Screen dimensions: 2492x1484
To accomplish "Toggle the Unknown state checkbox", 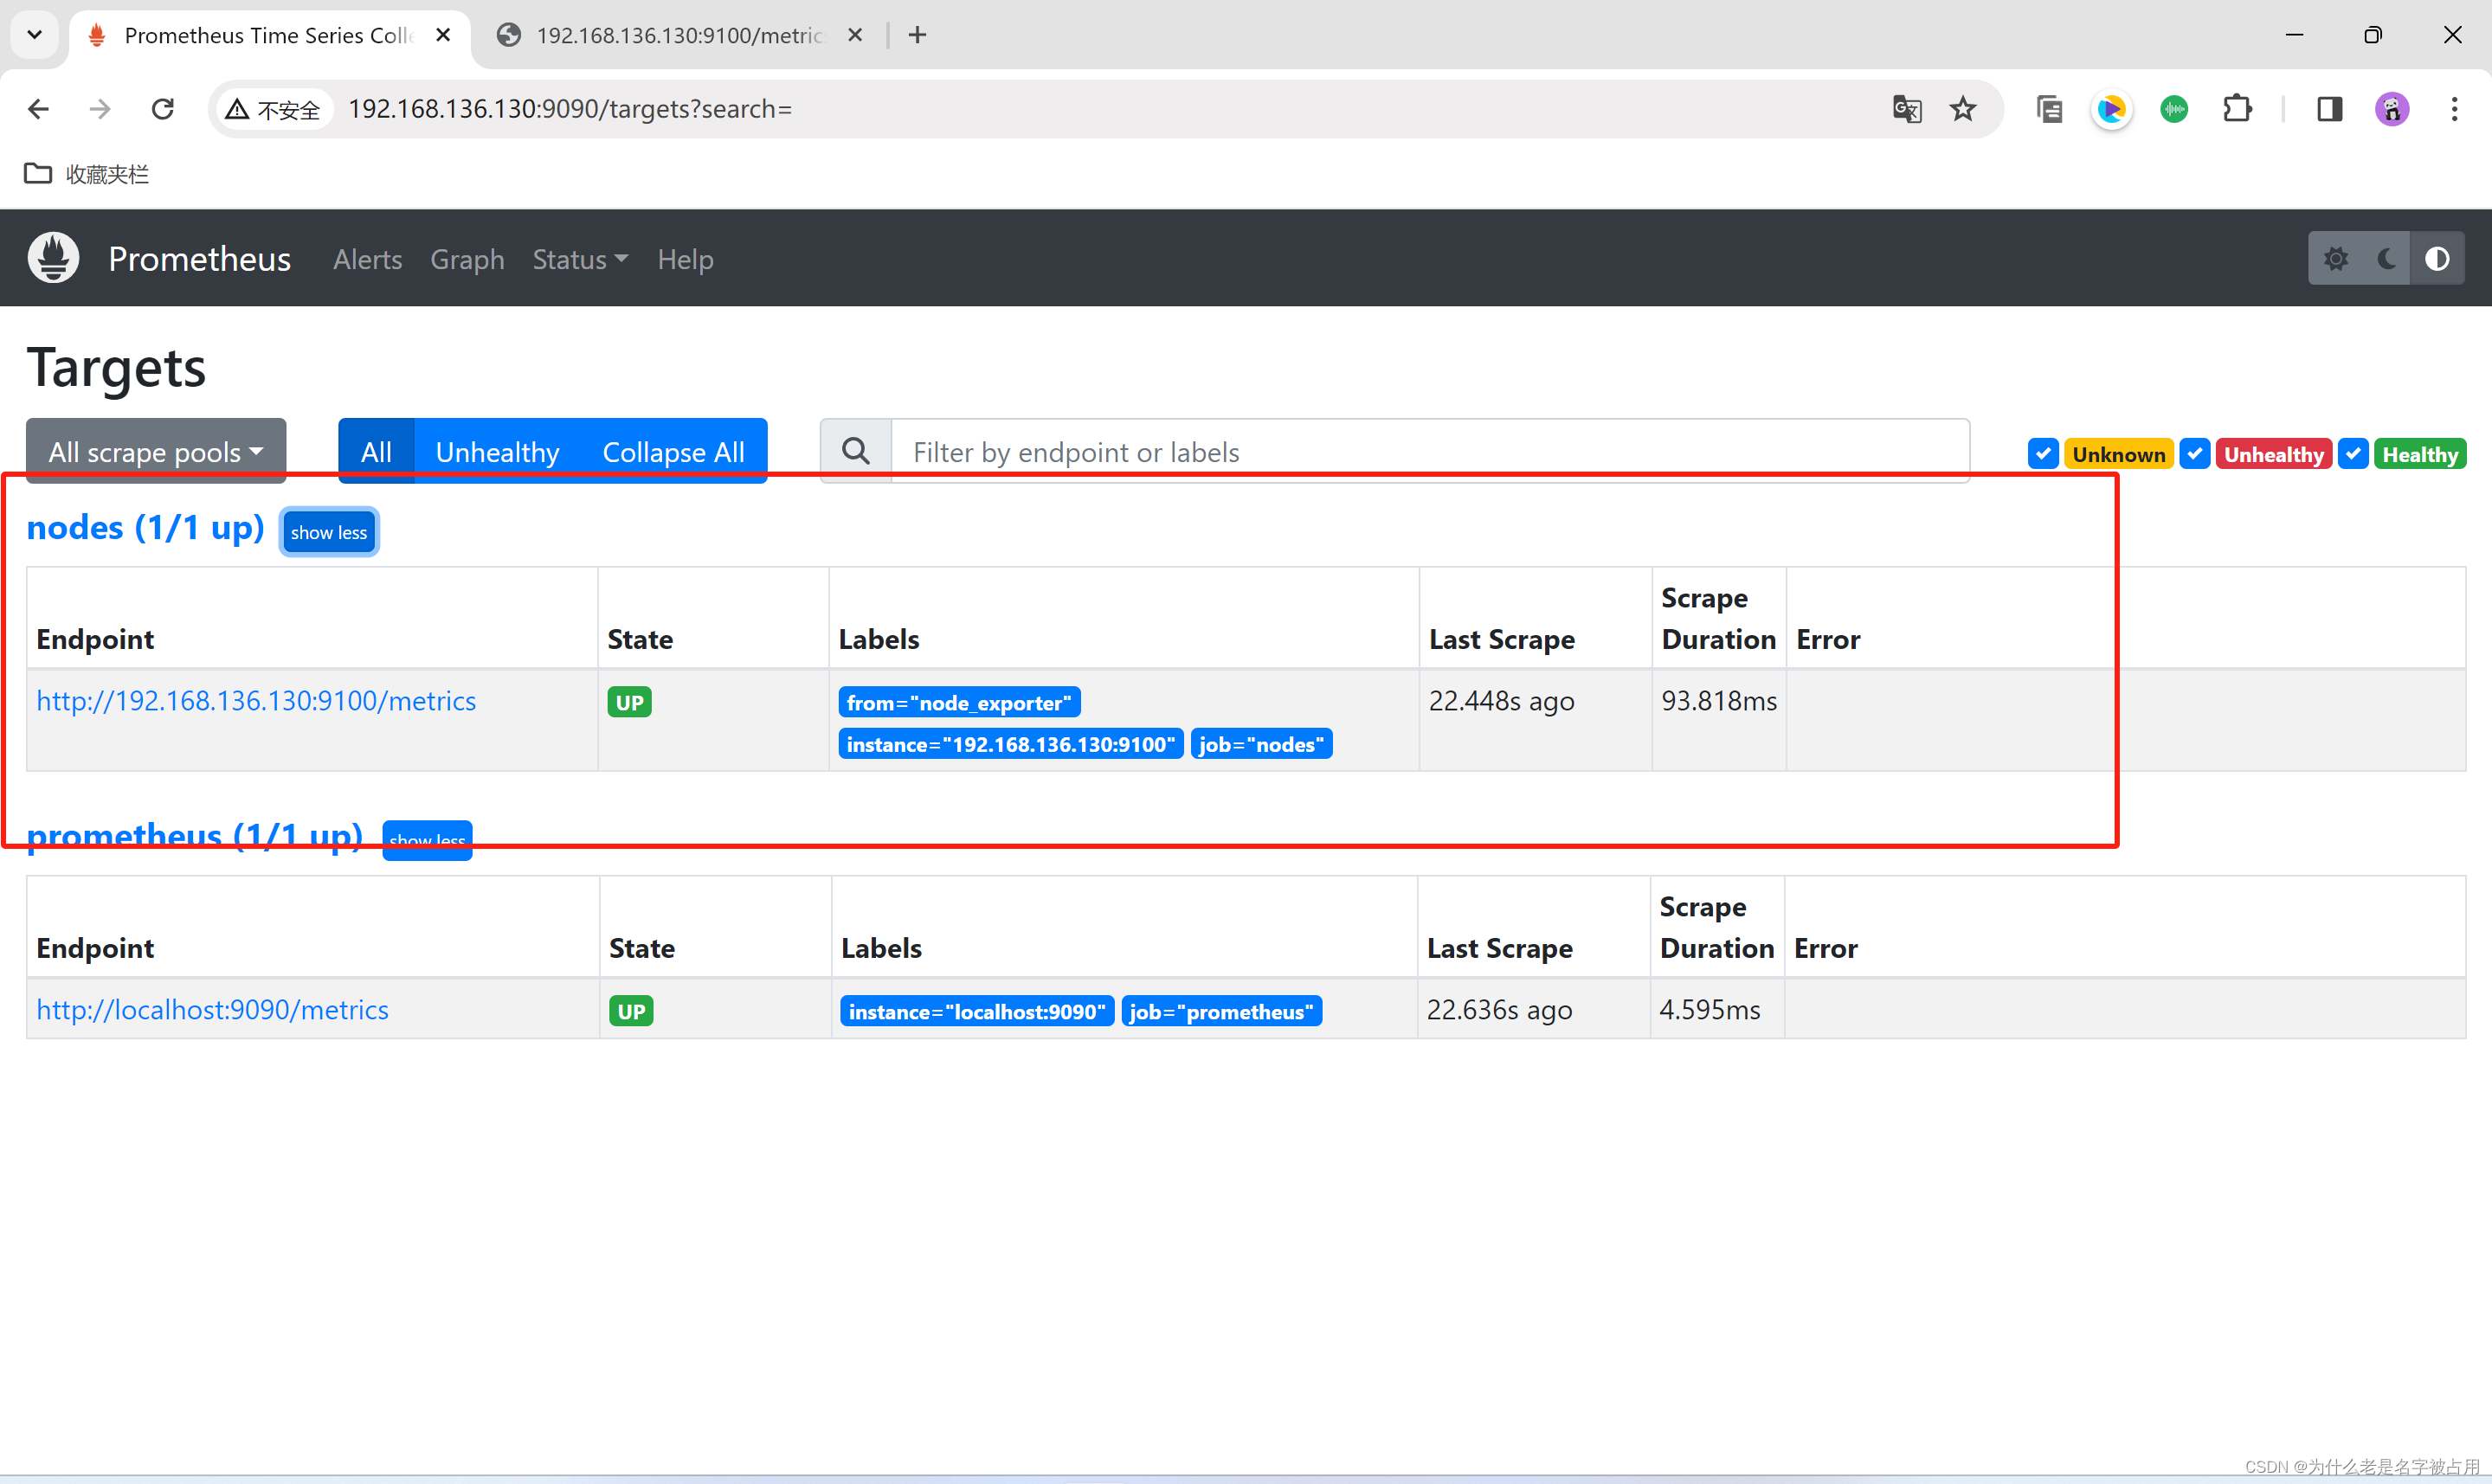I will point(2043,454).
